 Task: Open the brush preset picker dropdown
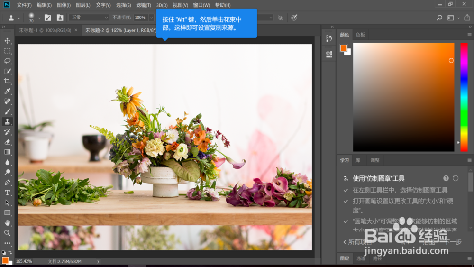coord(39,18)
